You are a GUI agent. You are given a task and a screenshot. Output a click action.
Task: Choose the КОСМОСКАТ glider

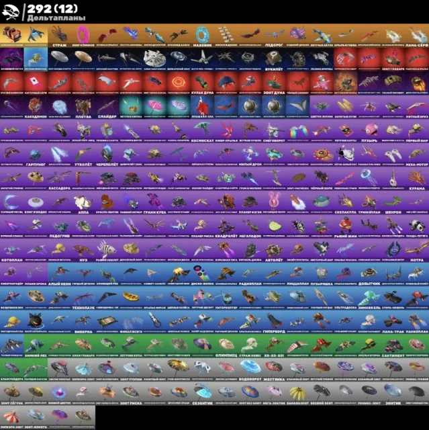pyautogui.click(x=203, y=131)
